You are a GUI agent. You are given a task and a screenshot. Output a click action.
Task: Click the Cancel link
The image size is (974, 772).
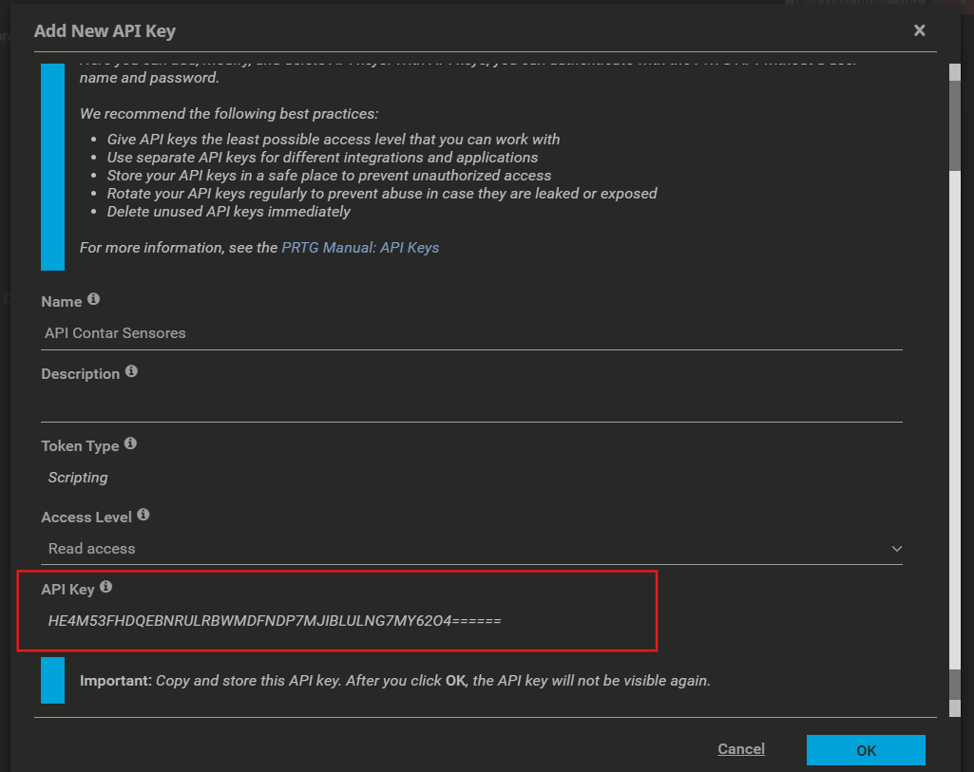click(x=741, y=749)
